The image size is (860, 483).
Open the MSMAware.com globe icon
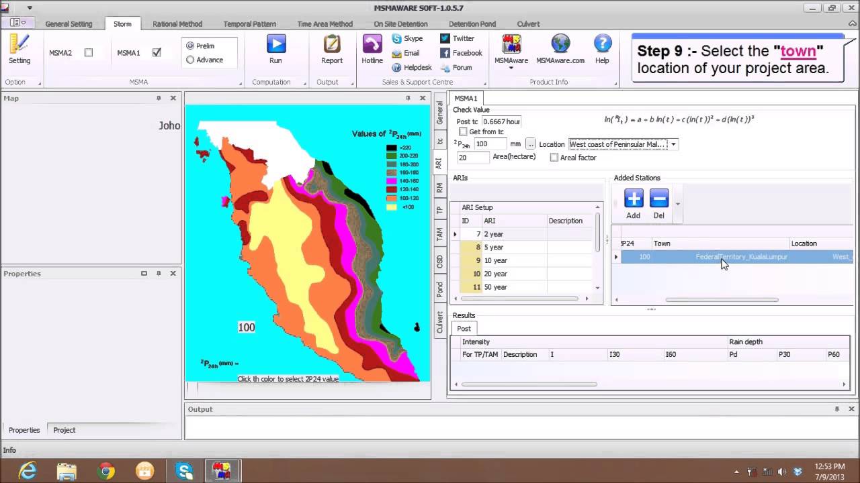(x=560, y=44)
